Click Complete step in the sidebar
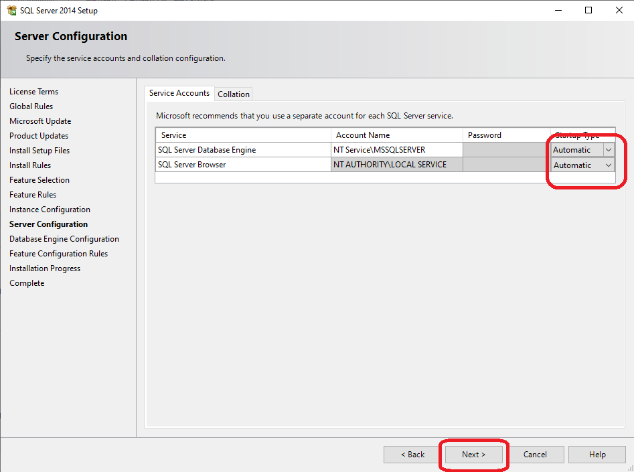 coord(27,283)
